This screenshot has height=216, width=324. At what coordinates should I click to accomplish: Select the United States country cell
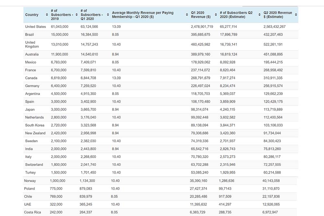point(36,27)
